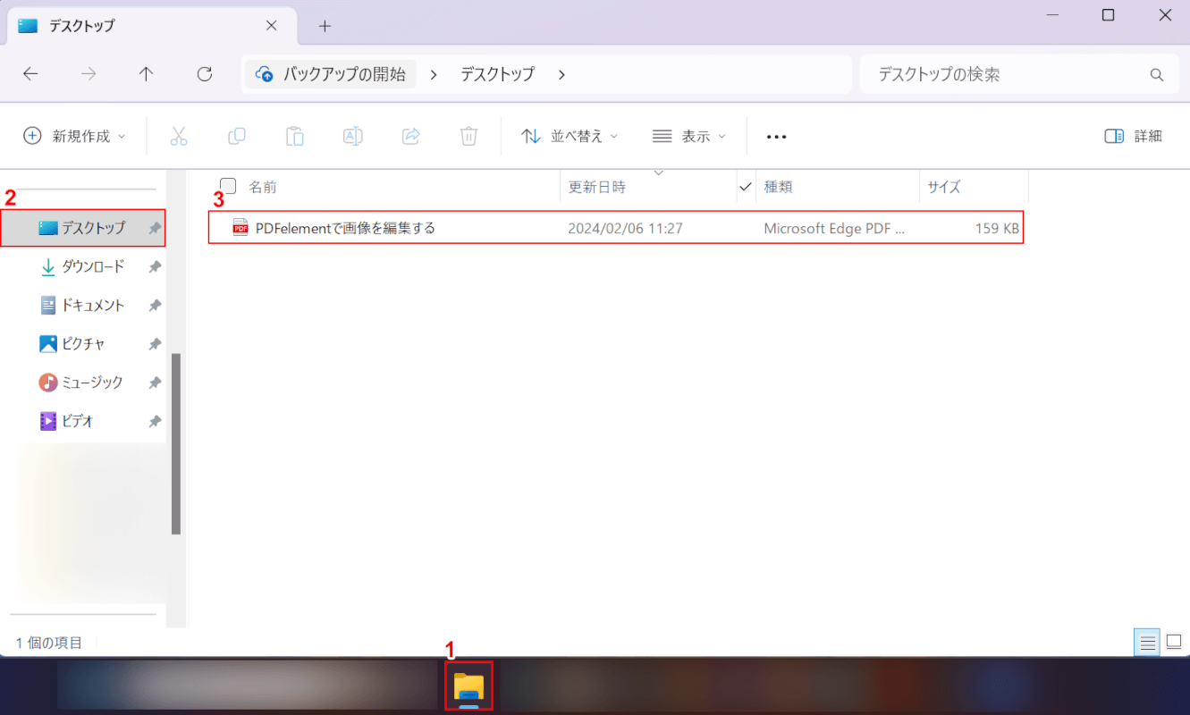Viewport: 1190px width, 715px height.
Task: Click the Rename icon in toolbar
Action: [x=353, y=136]
